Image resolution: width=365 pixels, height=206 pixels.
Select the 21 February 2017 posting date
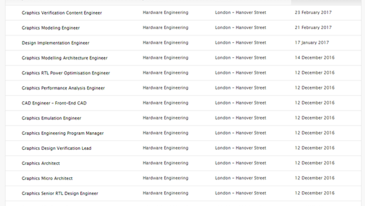click(313, 27)
